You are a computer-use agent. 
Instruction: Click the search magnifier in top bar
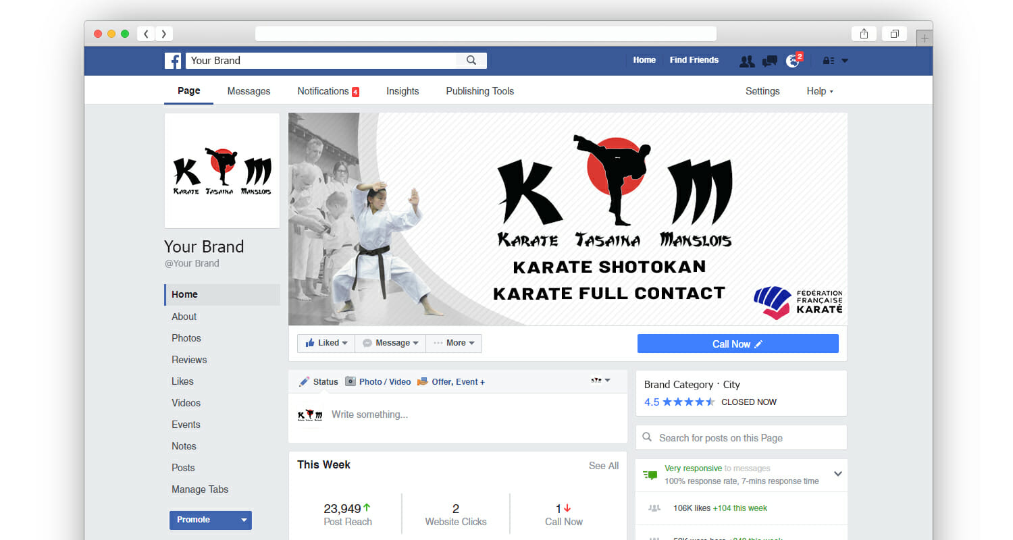click(x=471, y=61)
